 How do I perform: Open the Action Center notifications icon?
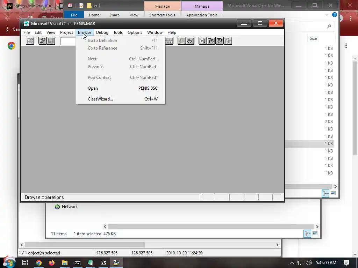coord(346,263)
